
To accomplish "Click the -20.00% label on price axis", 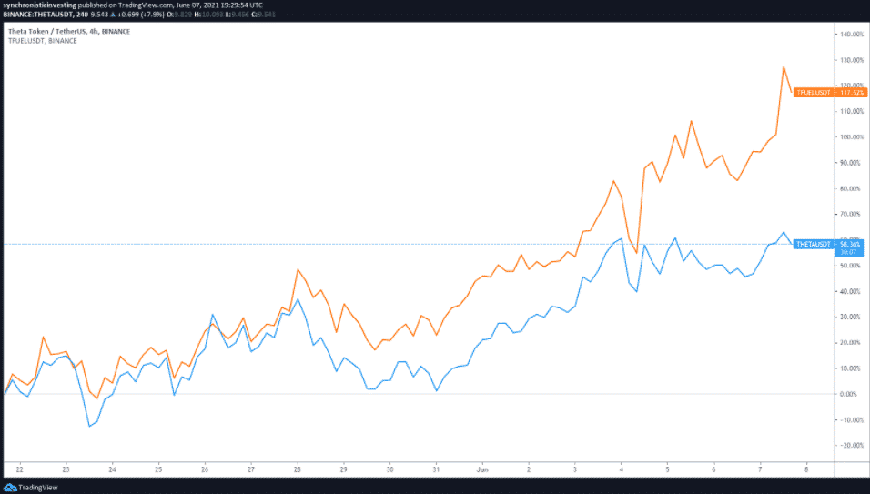I will [x=851, y=446].
